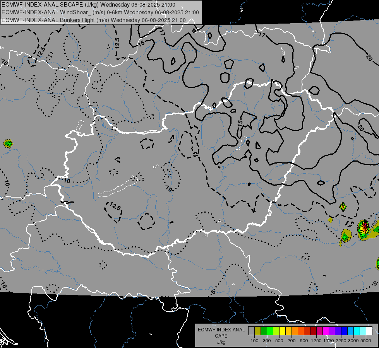Click the J/kg unit label in legend
The height and width of the screenshot is (348, 379).
[221, 342]
